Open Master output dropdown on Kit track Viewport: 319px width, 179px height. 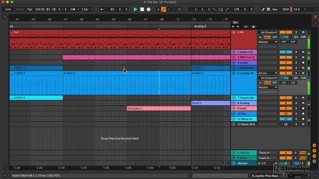click(x=268, y=42)
